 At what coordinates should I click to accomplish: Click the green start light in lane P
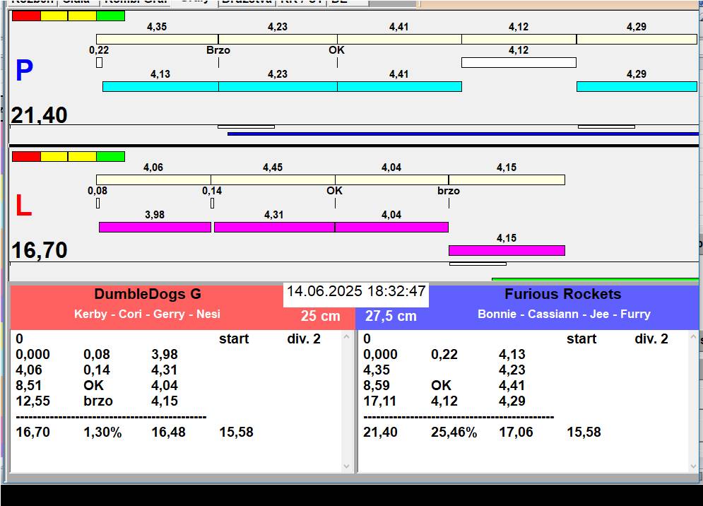click(110, 16)
